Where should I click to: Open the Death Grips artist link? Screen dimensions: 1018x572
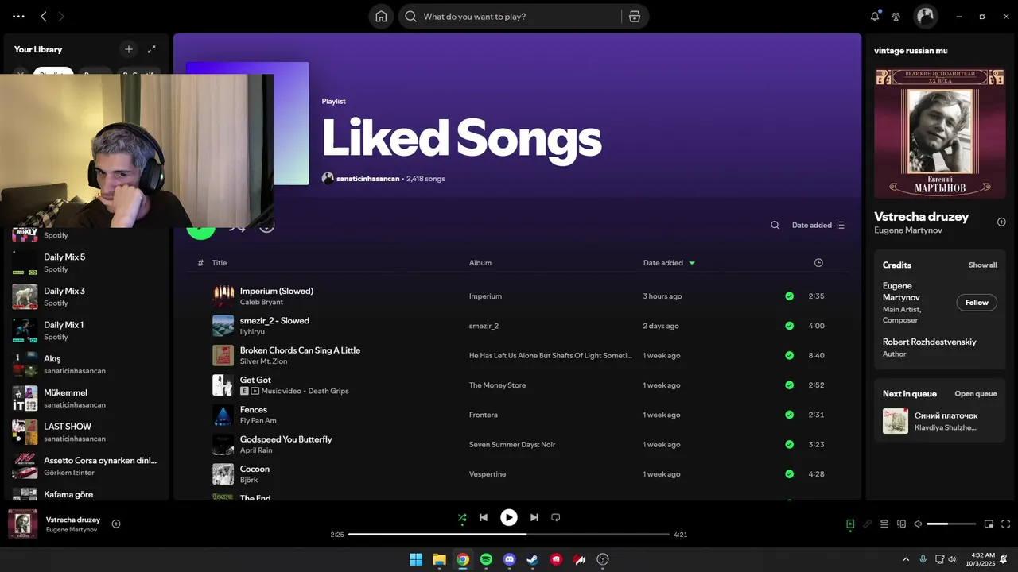click(328, 391)
